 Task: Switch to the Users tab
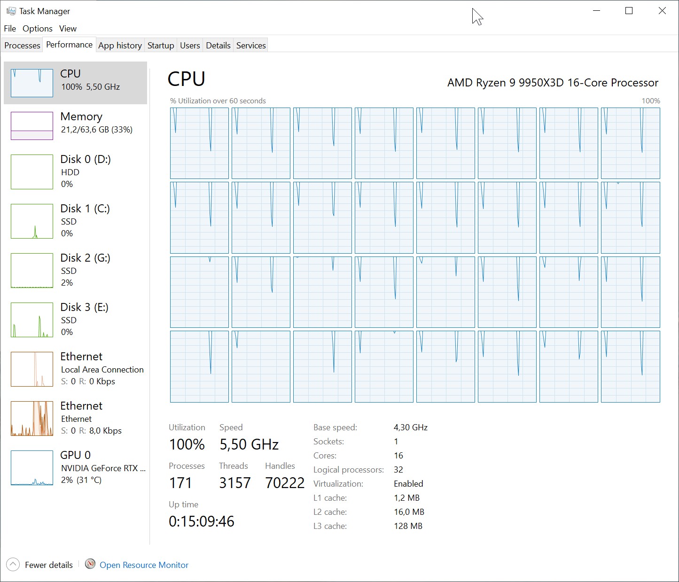pyautogui.click(x=190, y=46)
